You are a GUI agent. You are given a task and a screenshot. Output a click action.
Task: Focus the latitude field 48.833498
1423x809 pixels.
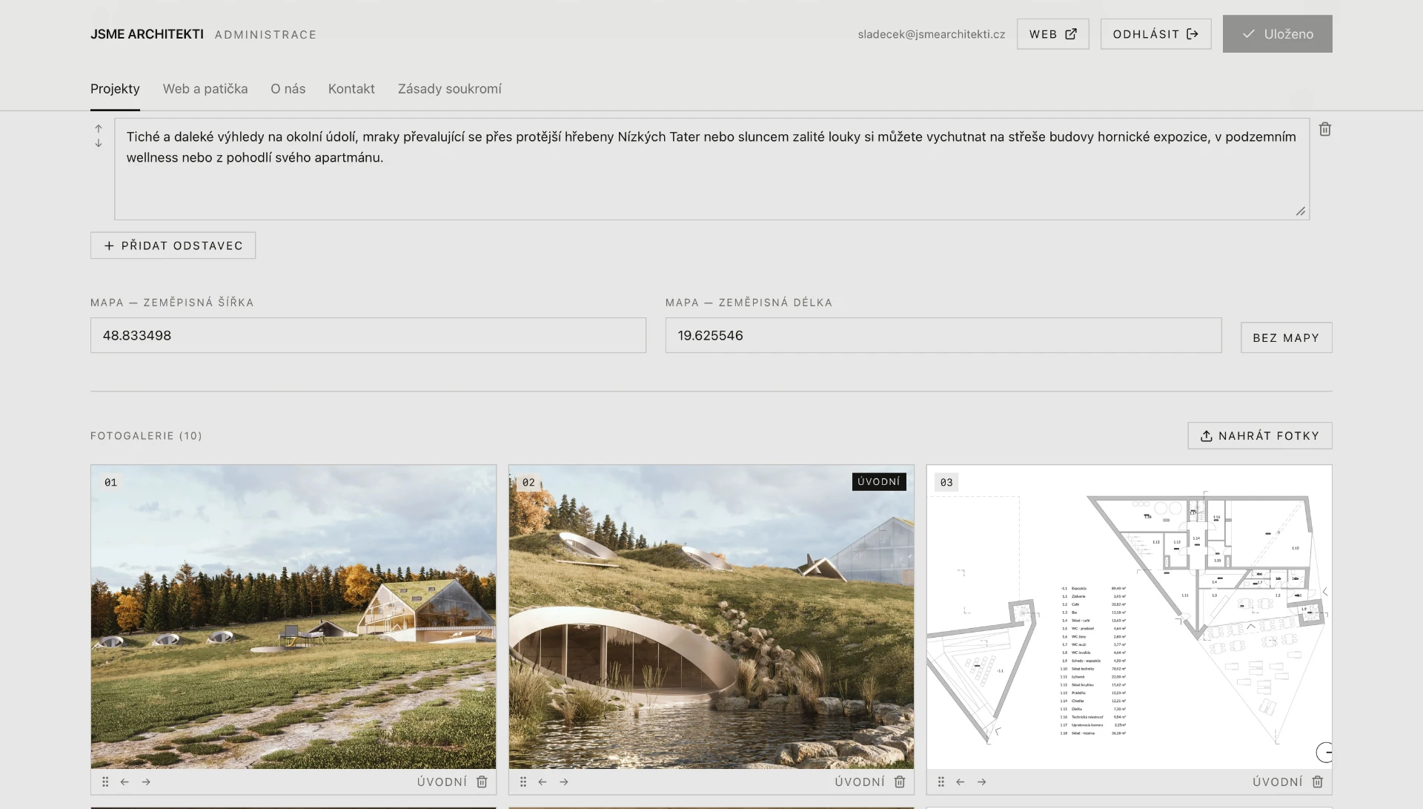[x=368, y=335]
